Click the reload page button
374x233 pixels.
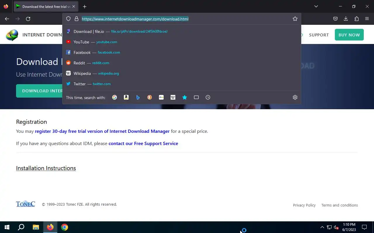click(28, 19)
